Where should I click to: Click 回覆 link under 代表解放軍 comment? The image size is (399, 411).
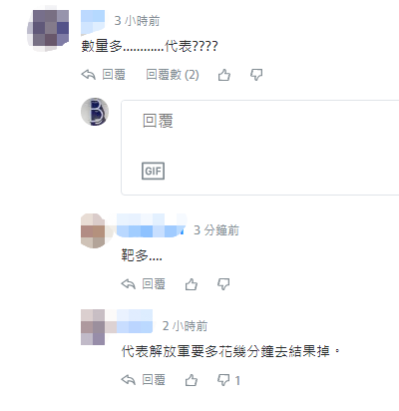tap(154, 380)
